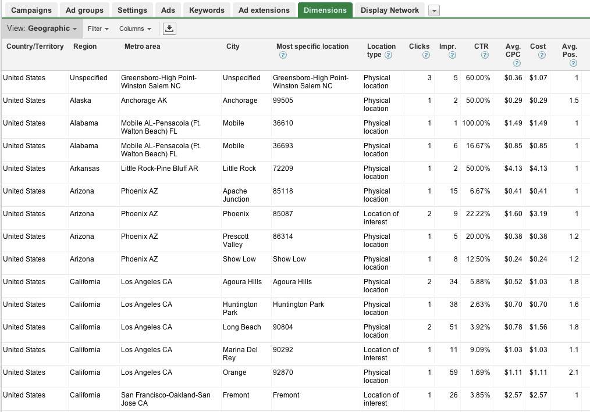Open help for Most specific location column
Viewport: 590px width, 412px height.
(283, 55)
